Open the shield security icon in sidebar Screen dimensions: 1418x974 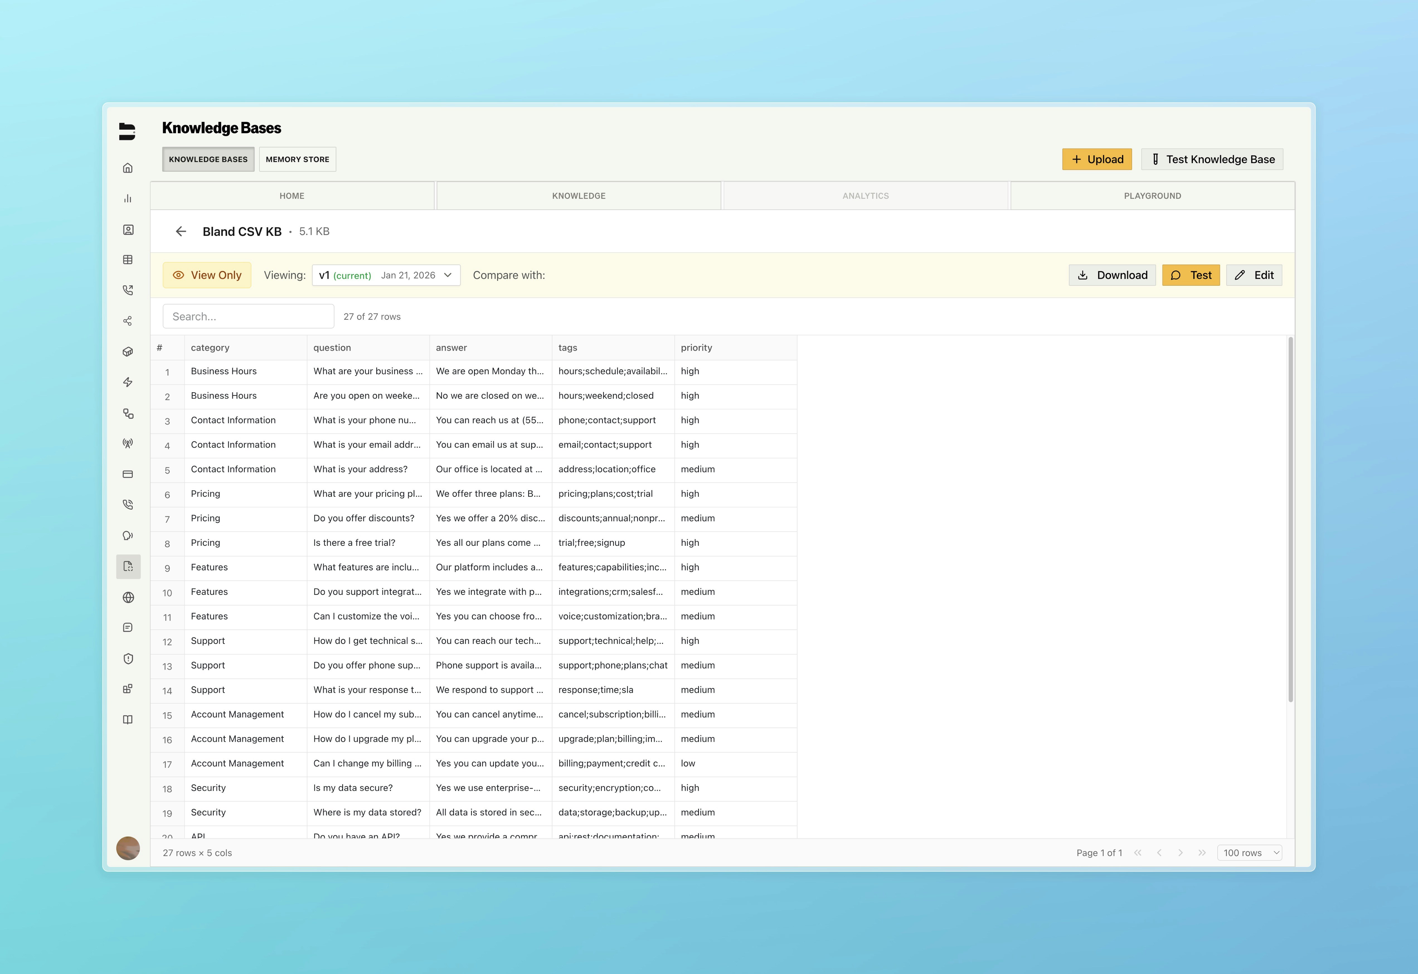(x=128, y=658)
